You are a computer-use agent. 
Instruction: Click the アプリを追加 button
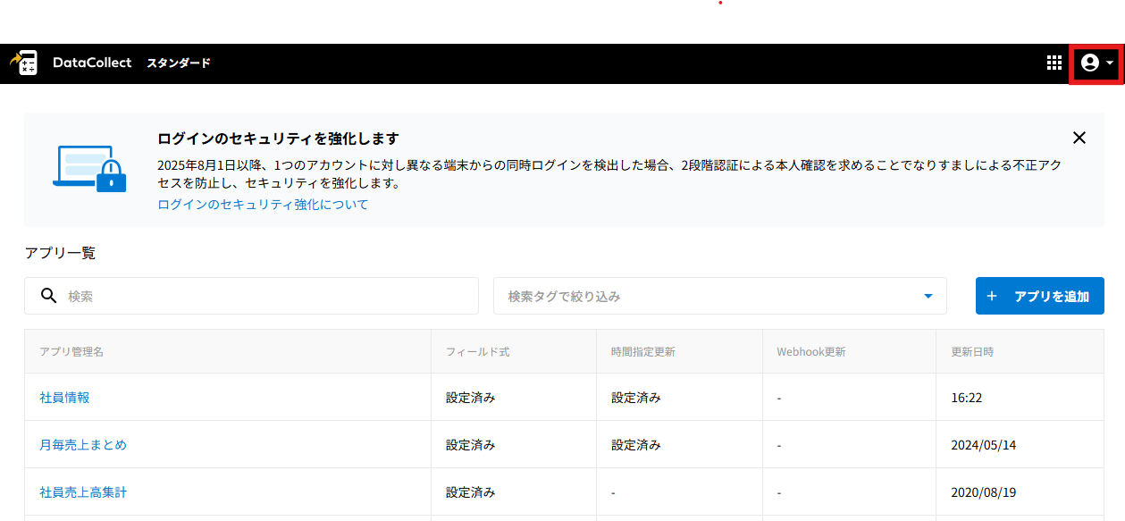click(1039, 296)
